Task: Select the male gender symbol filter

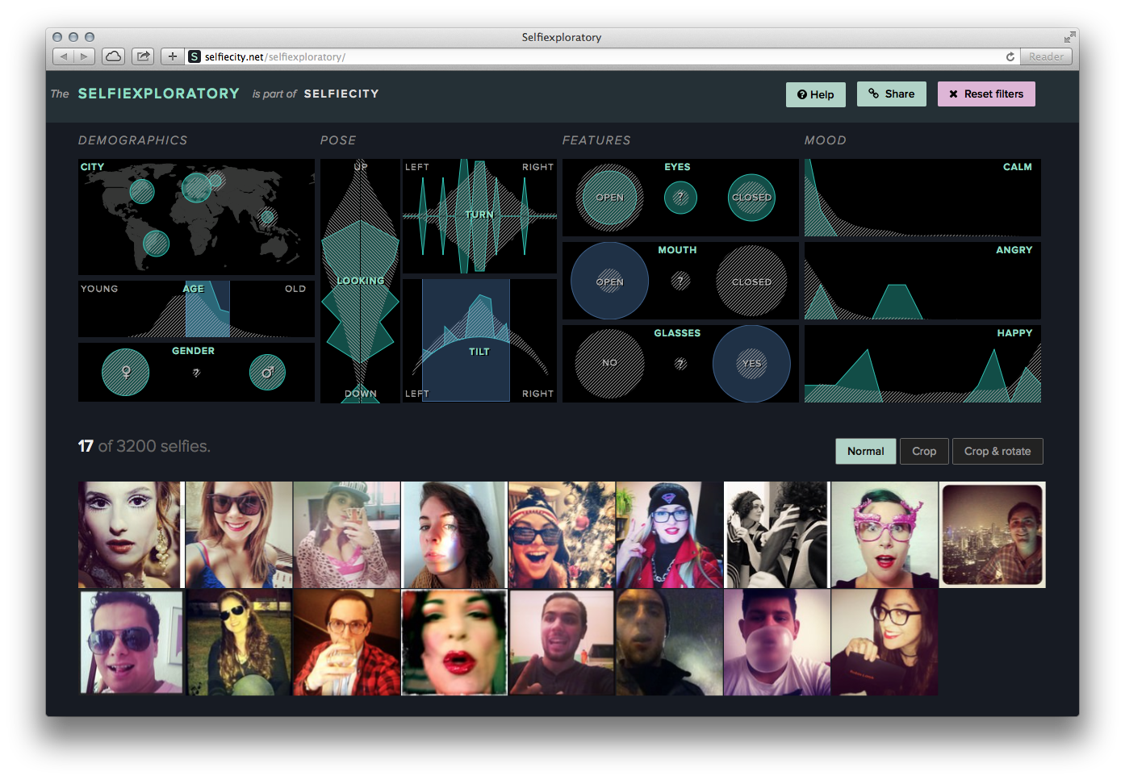Action: 267,372
